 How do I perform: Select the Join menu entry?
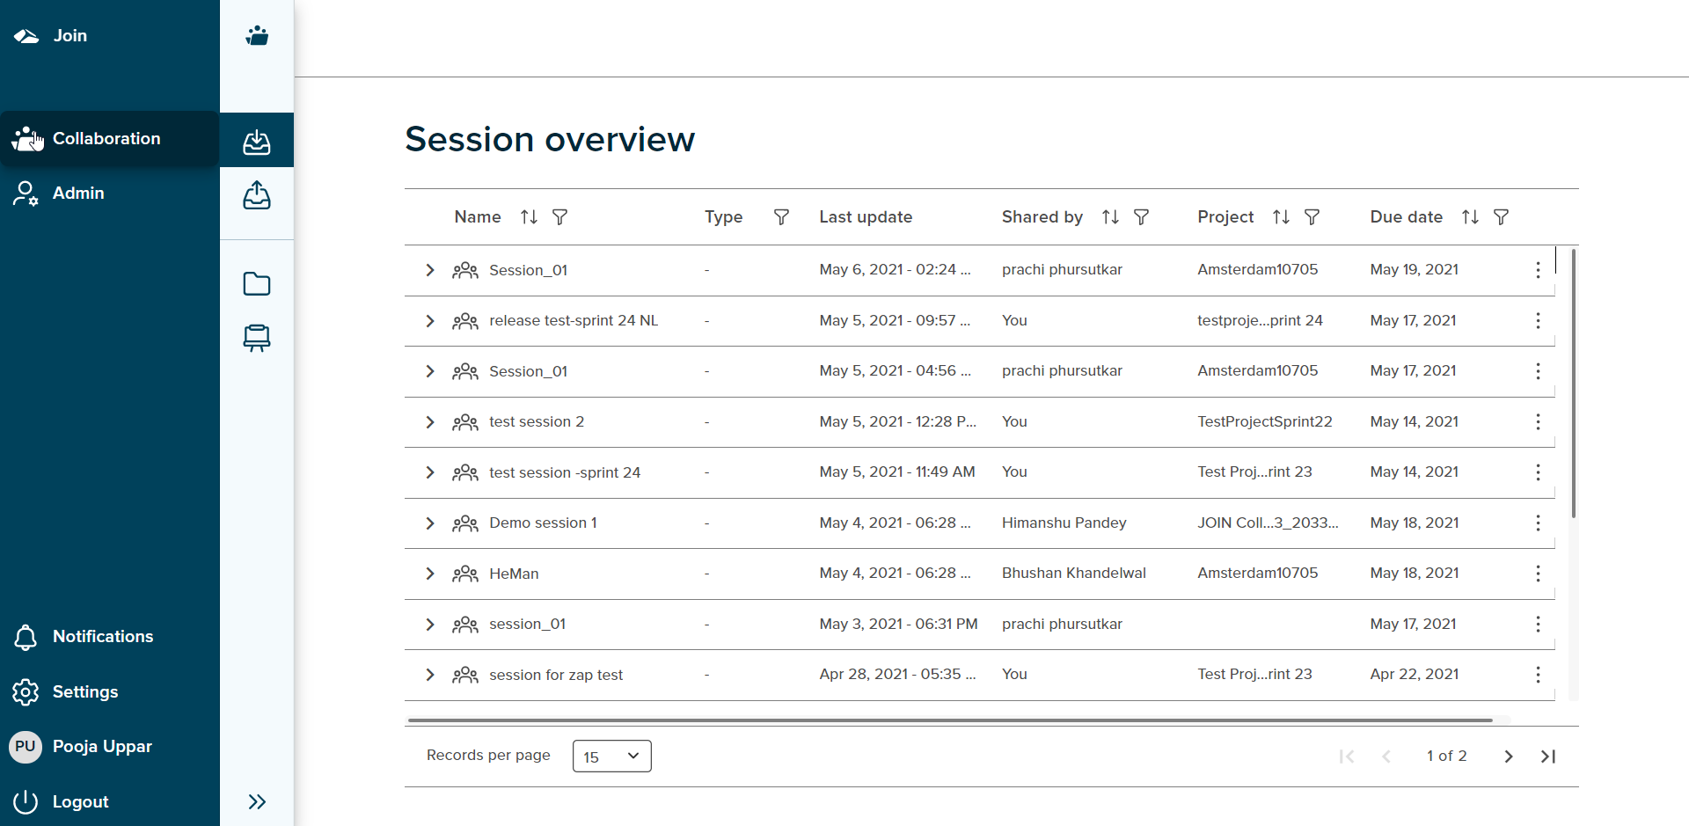point(69,36)
